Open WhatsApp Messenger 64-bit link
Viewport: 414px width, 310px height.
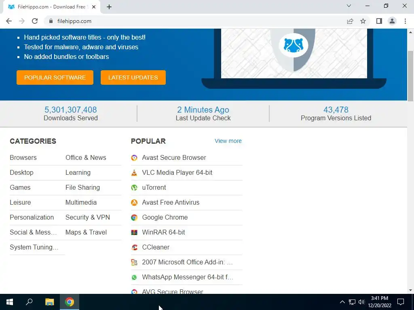[x=188, y=277]
